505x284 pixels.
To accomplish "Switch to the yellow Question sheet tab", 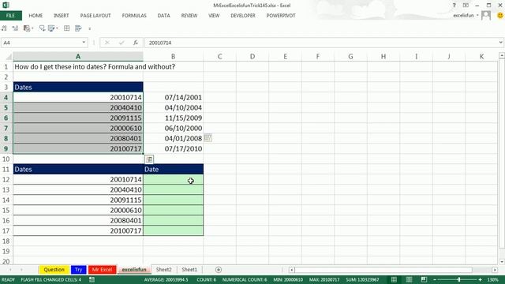I will 54,270.
